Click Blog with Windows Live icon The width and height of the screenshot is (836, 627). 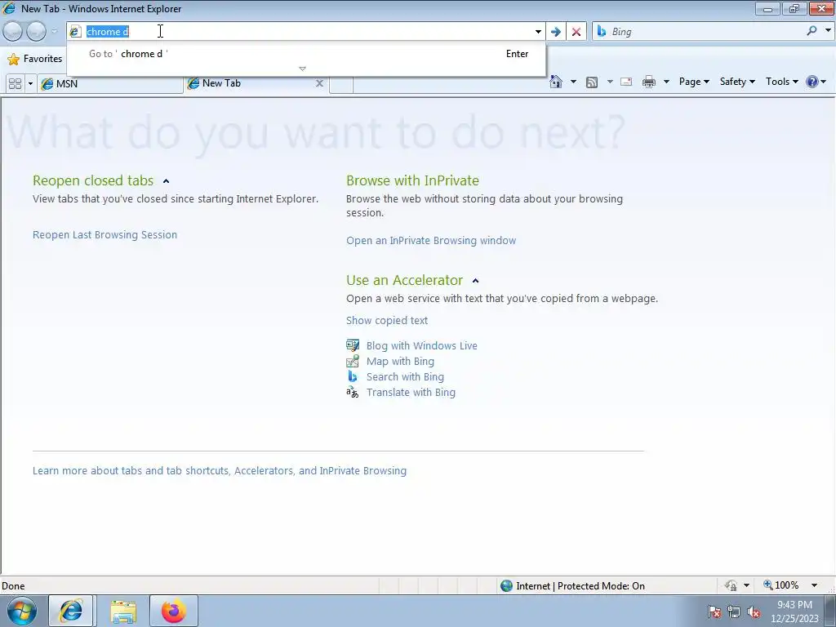click(x=353, y=345)
